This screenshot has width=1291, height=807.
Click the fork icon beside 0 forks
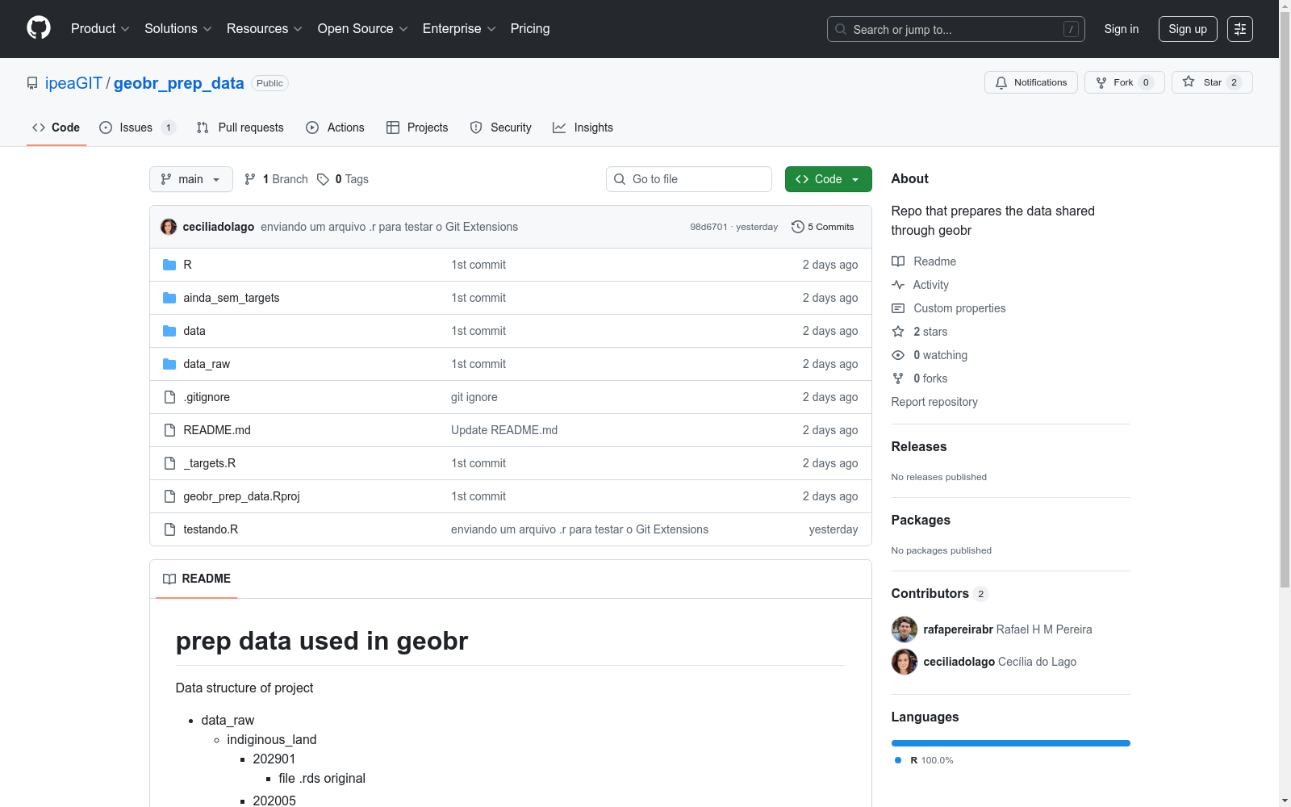click(x=898, y=378)
